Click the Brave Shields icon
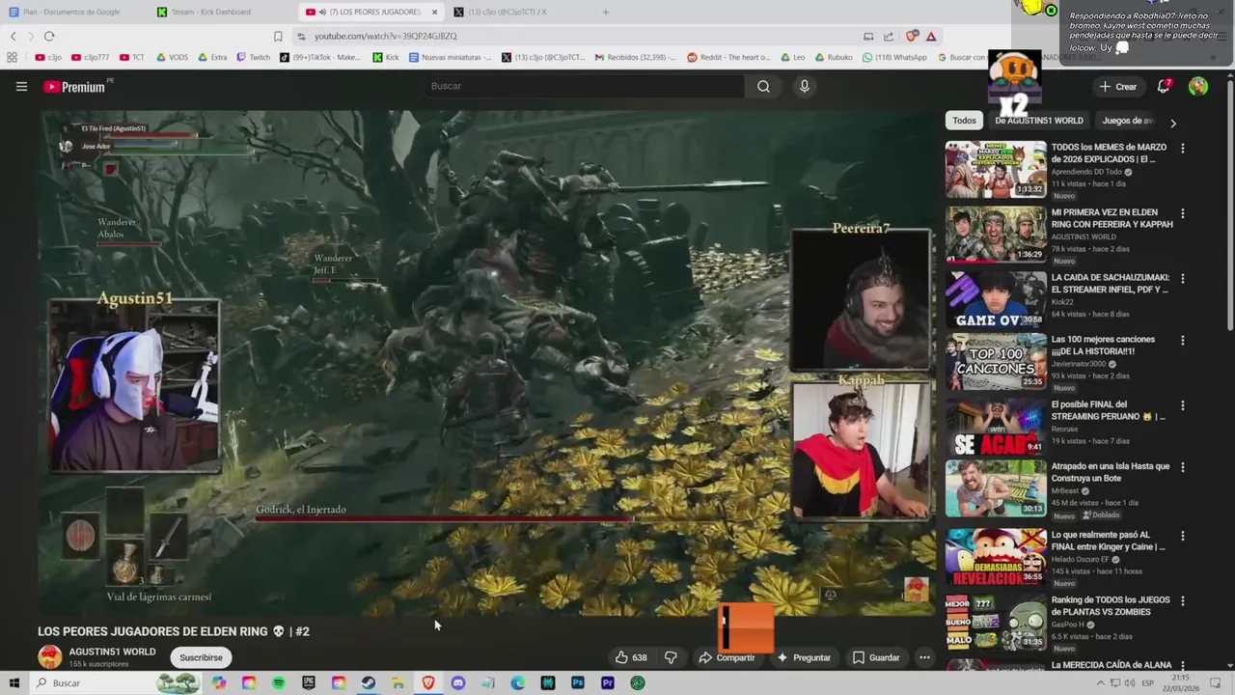Viewport: 1235px width, 695px height. coord(912,36)
